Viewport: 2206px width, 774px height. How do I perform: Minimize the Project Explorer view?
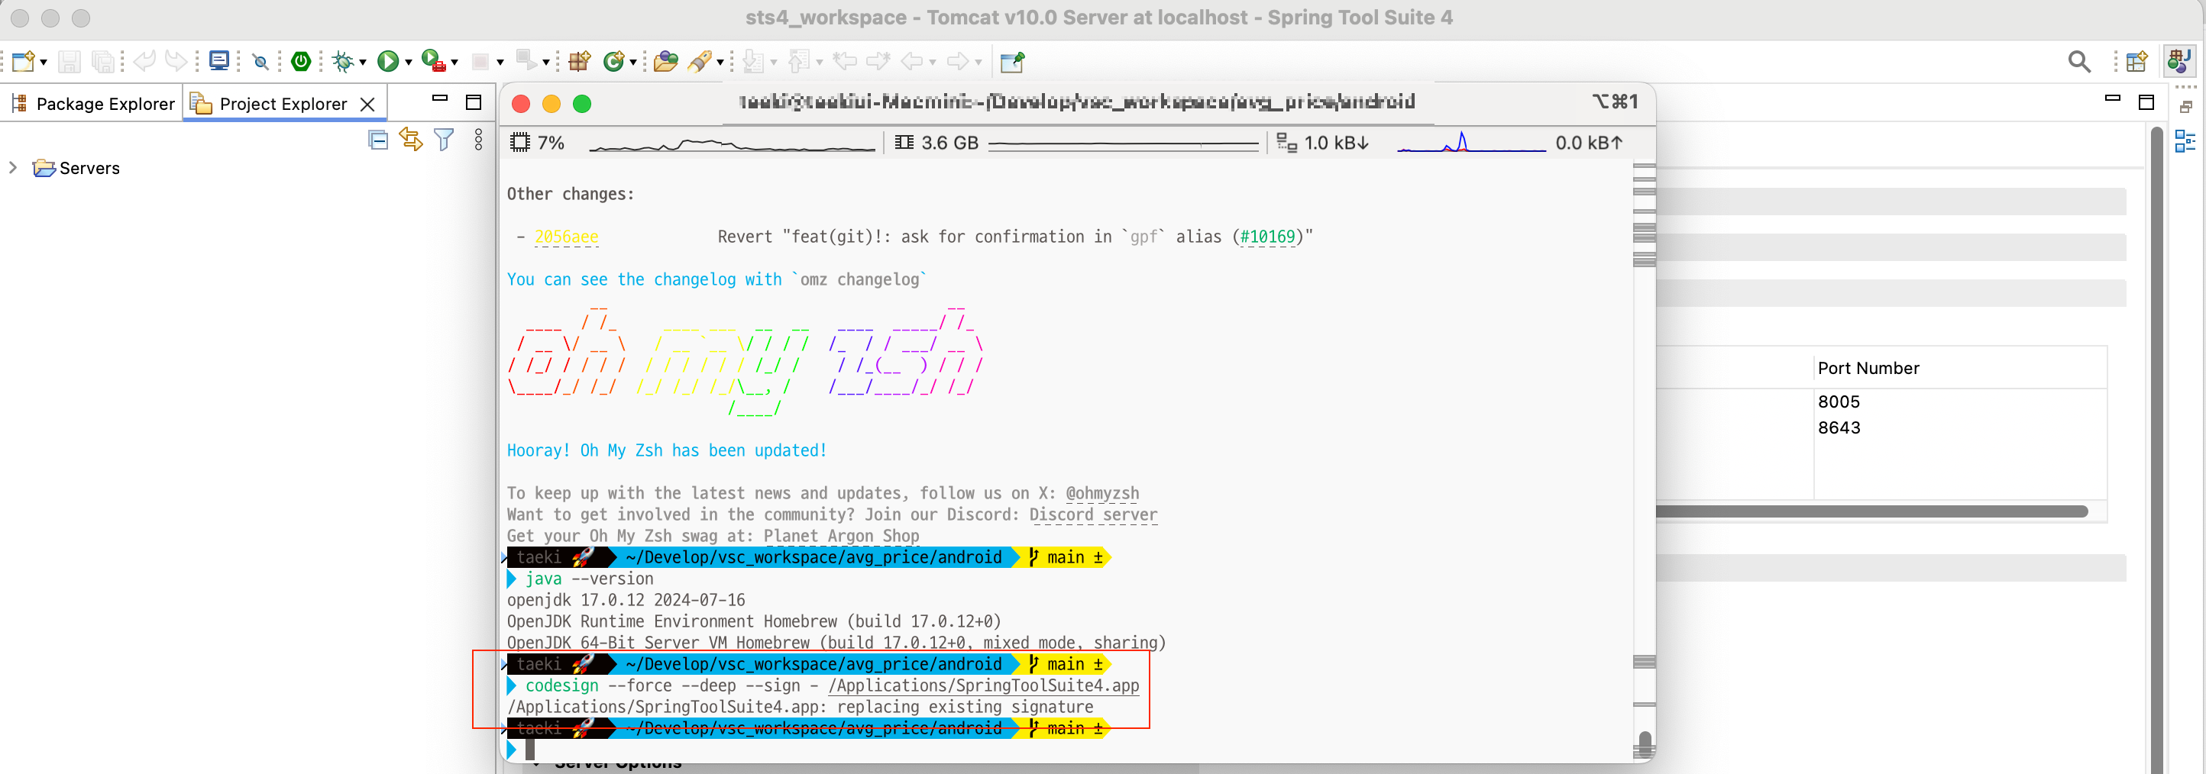[440, 98]
